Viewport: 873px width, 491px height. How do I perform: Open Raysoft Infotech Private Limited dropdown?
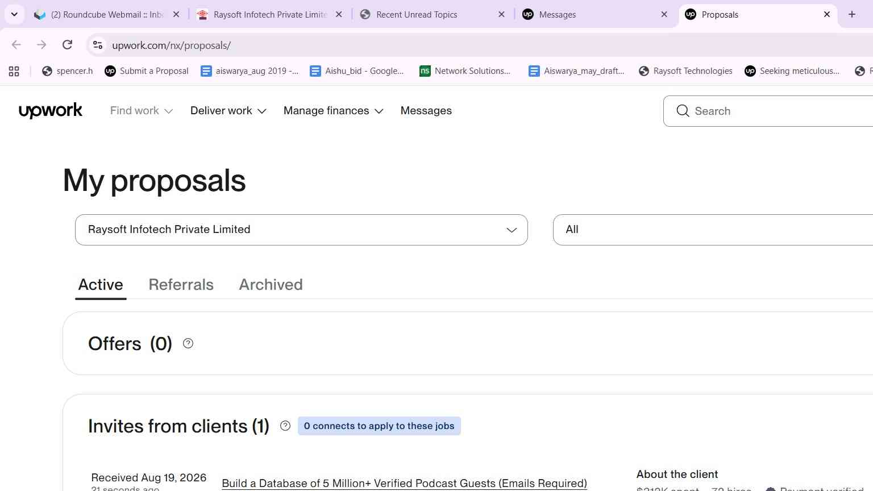pos(301,230)
